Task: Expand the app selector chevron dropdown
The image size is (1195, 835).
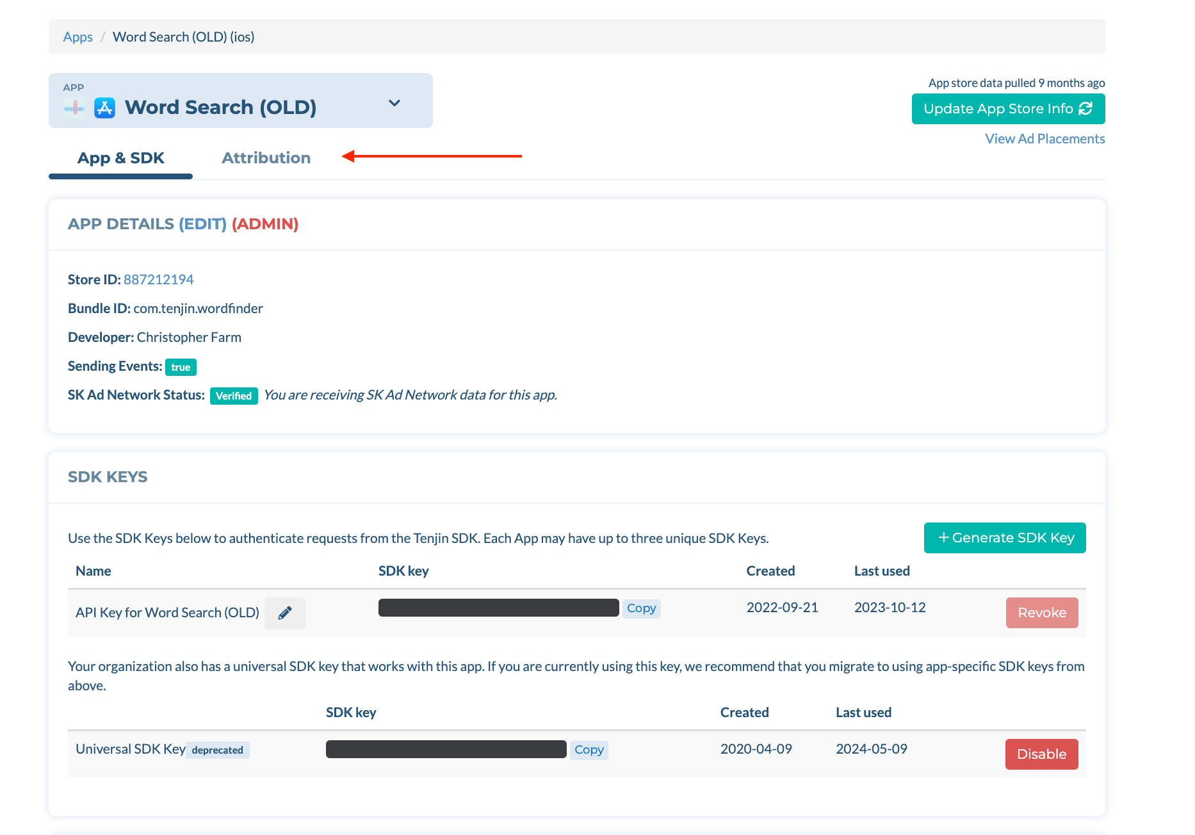Action: (394, 103)
